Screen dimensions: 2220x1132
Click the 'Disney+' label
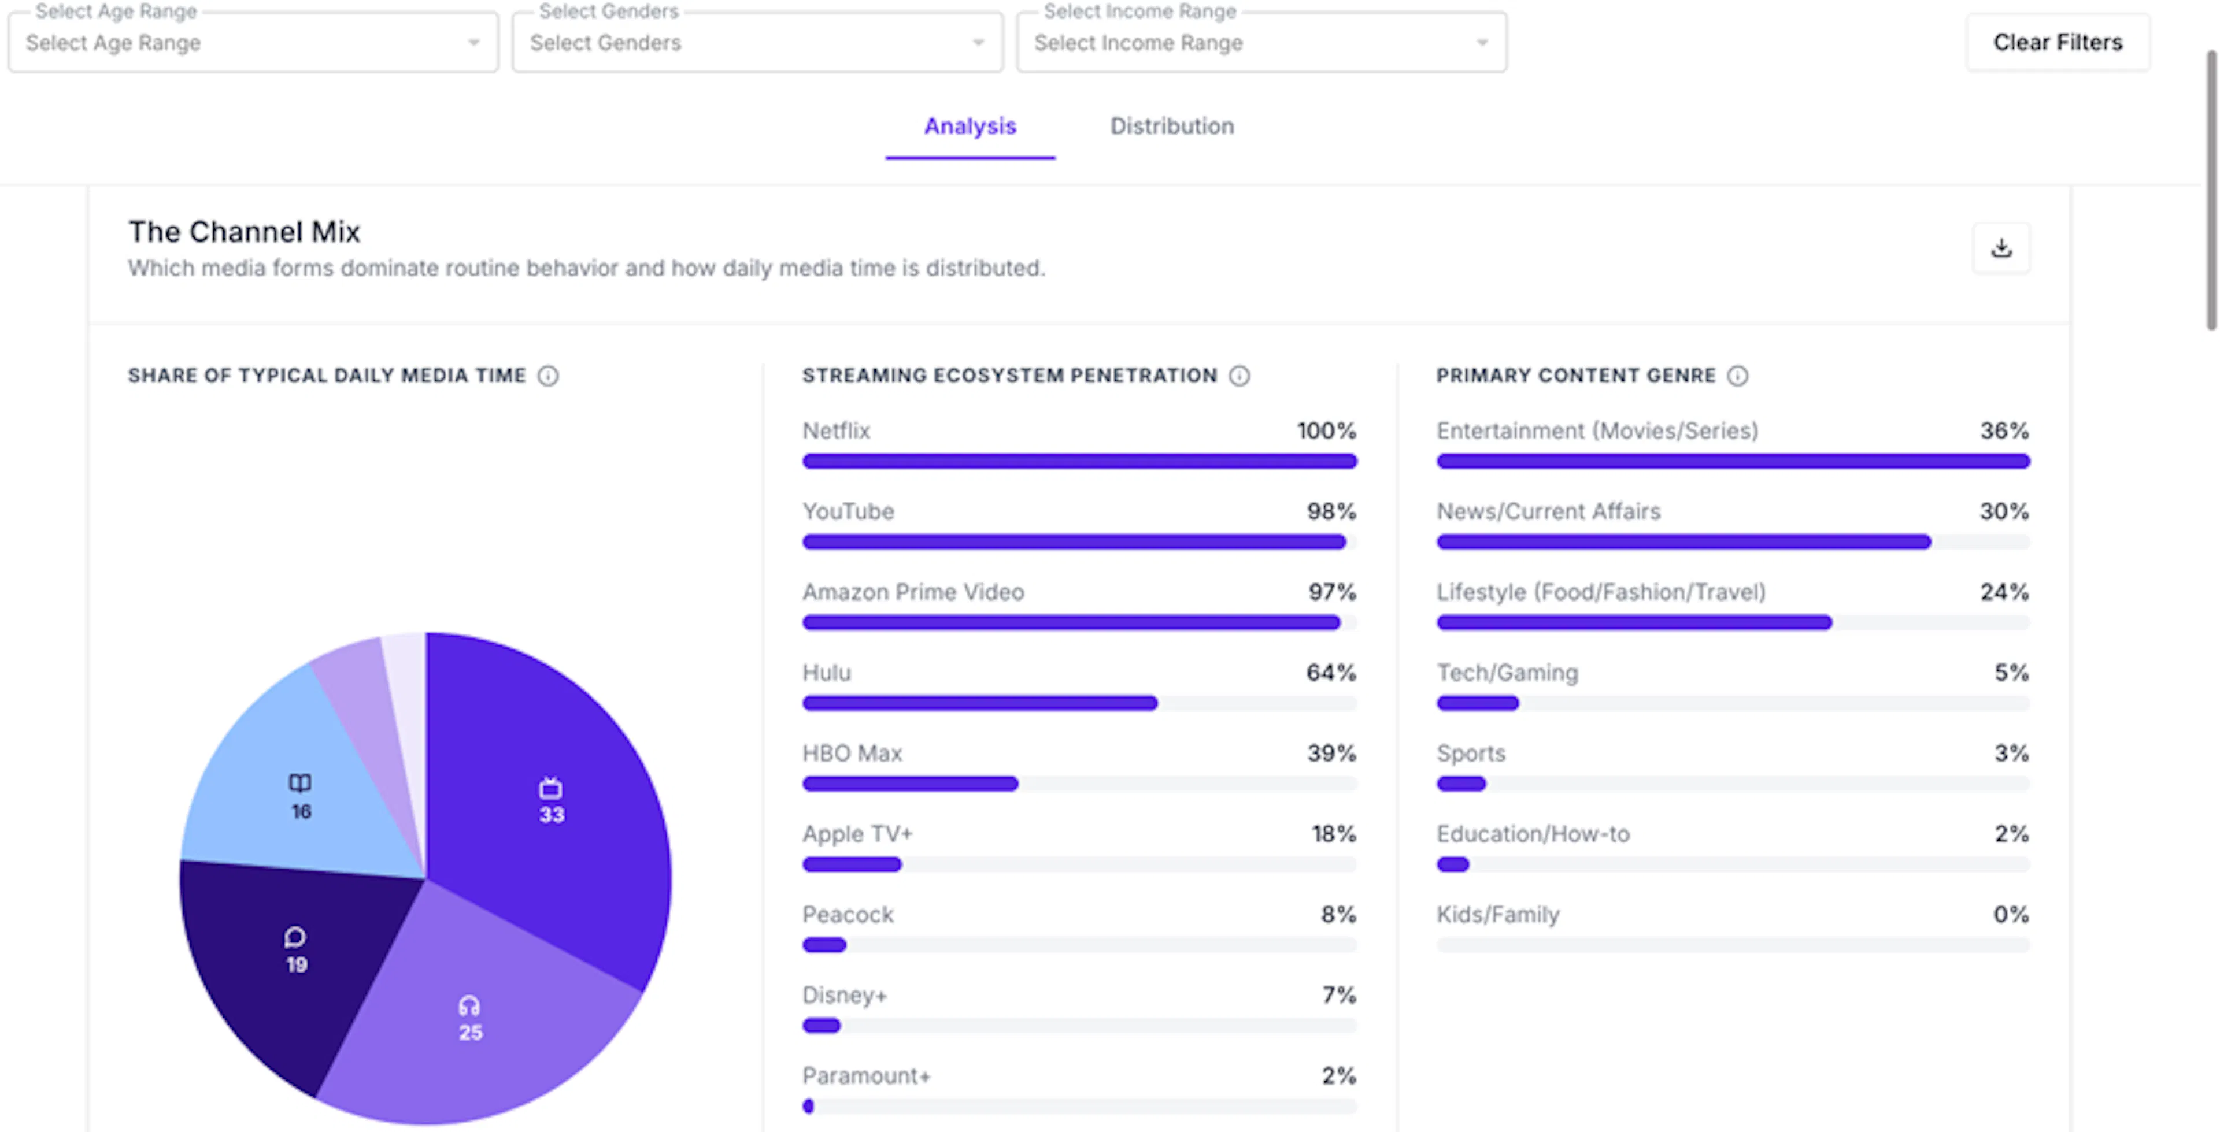click(x=845, y=995)
